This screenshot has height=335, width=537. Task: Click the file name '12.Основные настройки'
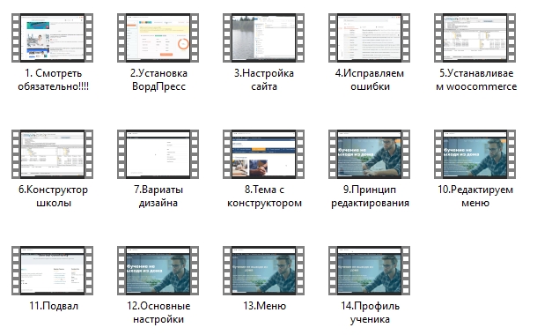tap(158, 312)
